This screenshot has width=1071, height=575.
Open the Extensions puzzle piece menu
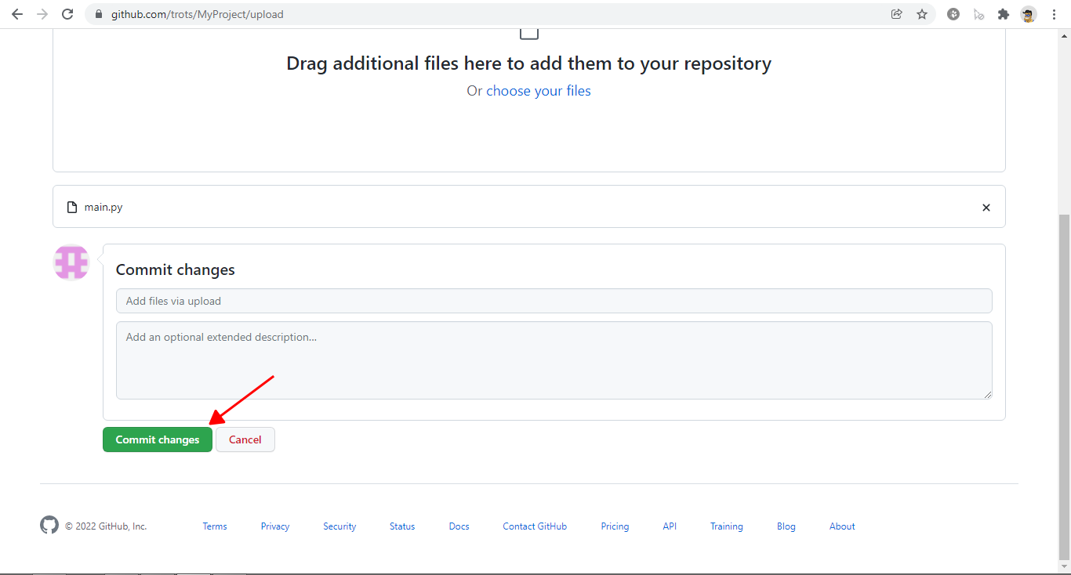pos(1003,14)
